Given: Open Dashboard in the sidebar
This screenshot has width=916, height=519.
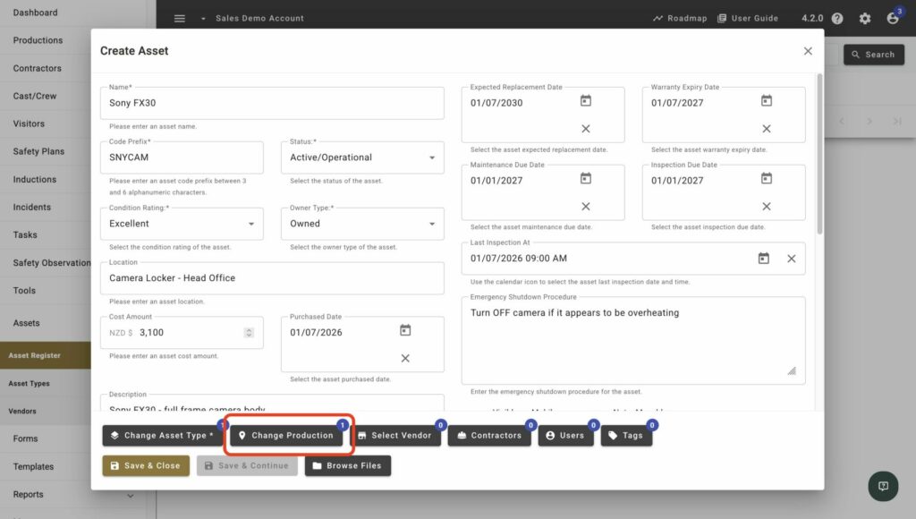Looking at the screenshot, I should 35,13.
